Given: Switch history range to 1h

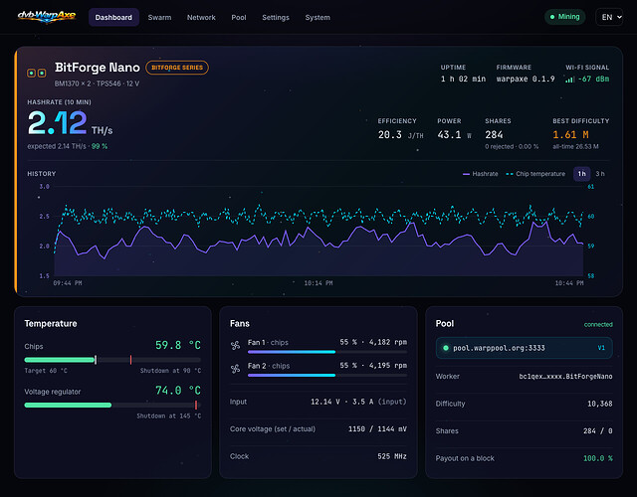Looking at the screenshot, I should 581,174.
